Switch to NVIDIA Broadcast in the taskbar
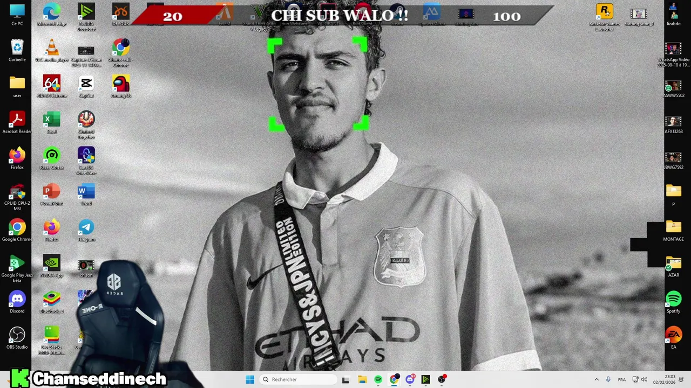Viewport: 691px width, 388px height. 426,379
